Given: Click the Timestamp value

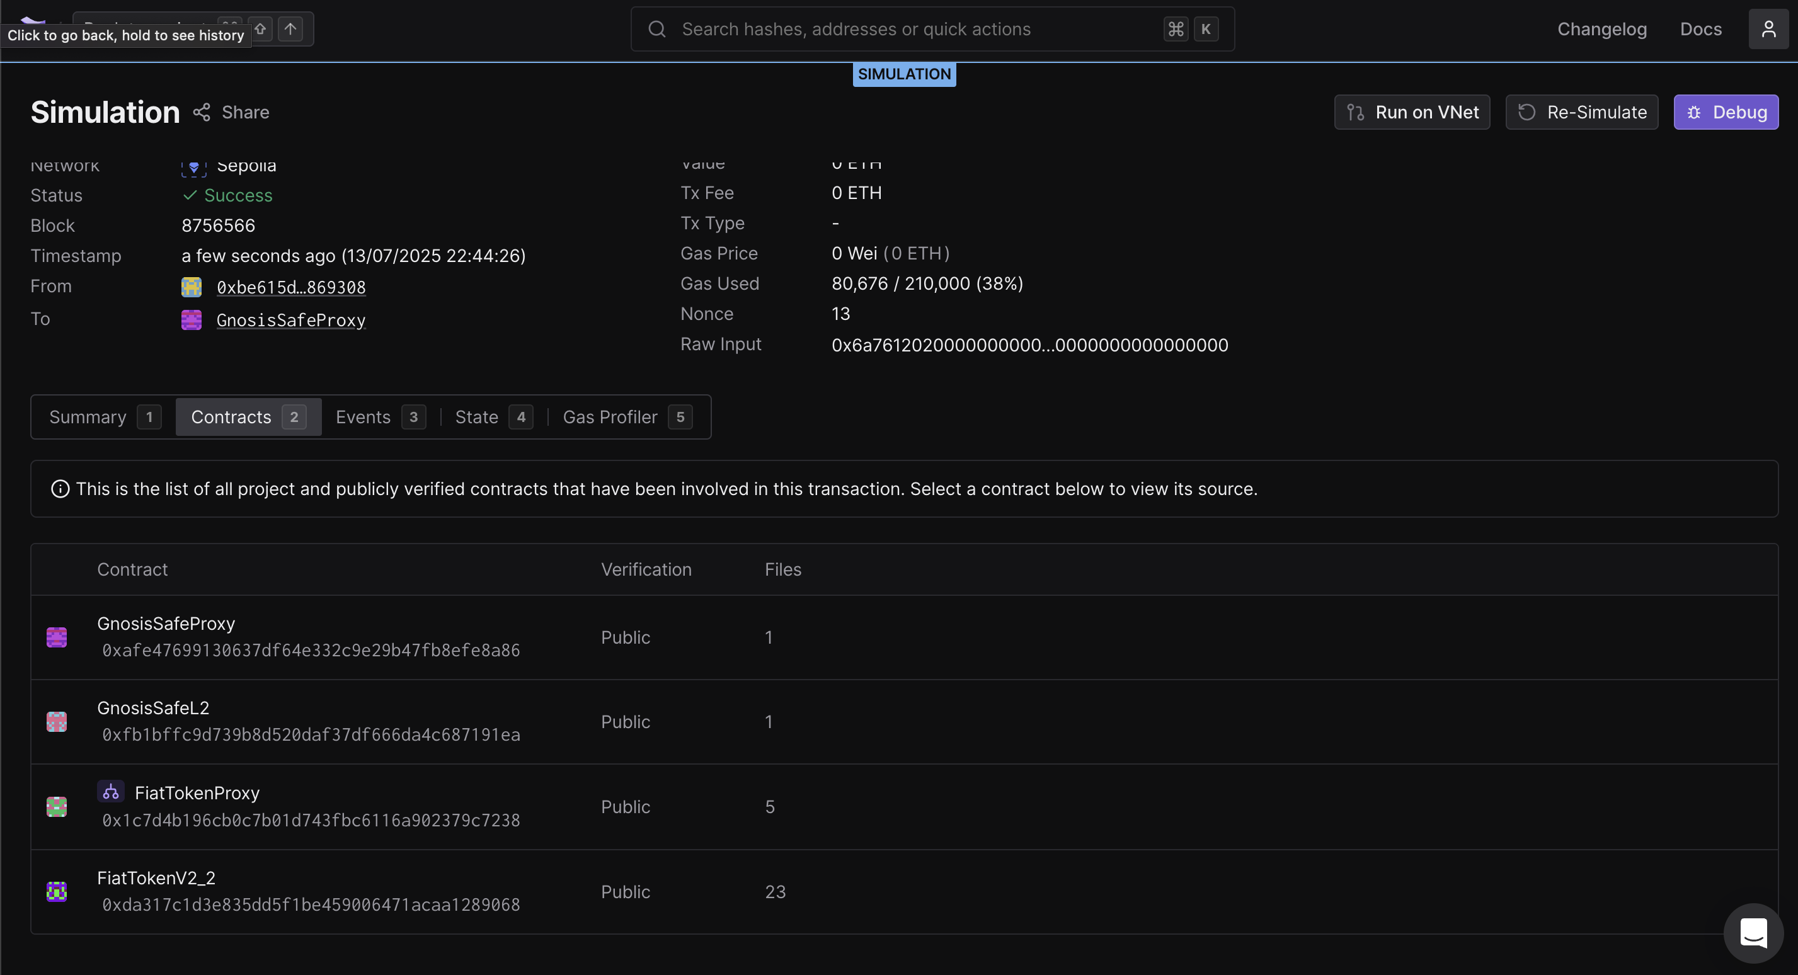Looking at the screenshot, I should pos(353,256).
